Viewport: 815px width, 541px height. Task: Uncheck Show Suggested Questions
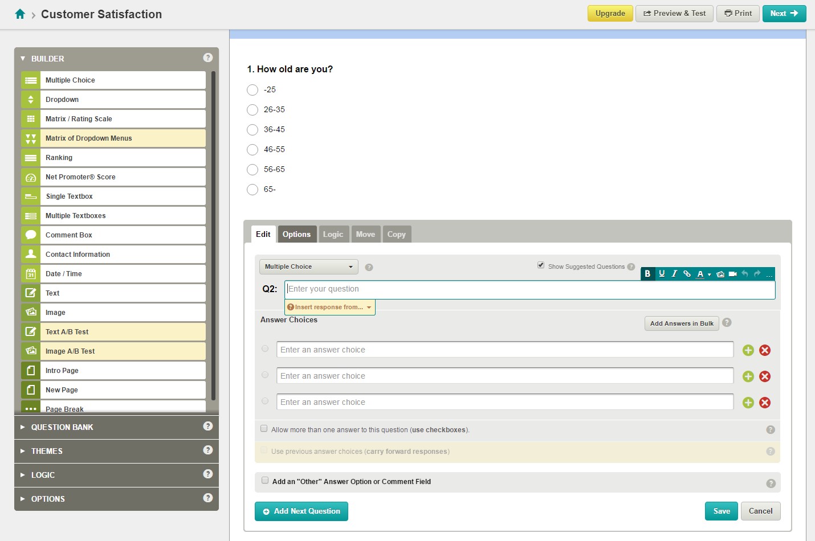click(x=541, y=265)
